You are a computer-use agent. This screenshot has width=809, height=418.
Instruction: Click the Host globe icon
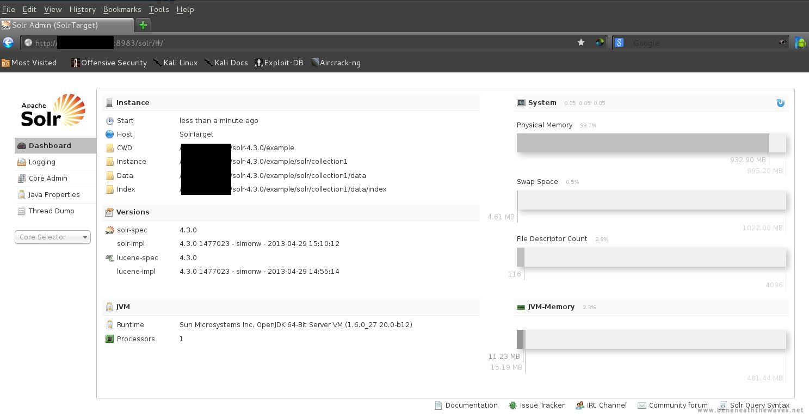tap(110, 134)
